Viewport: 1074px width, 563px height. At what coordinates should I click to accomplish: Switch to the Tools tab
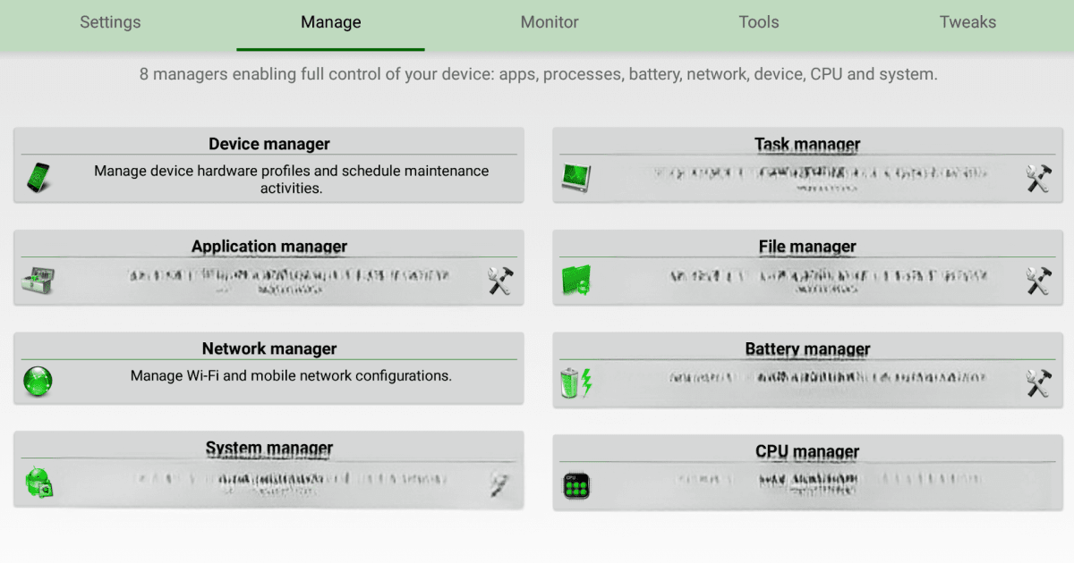pyautogui.click(x=758, y=22)
